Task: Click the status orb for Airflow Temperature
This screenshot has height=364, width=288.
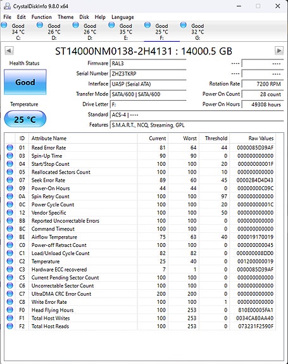Action: tap(10, 237)
